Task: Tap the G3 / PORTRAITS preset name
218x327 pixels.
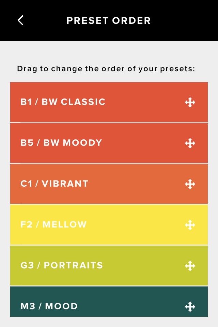Action: (x=62, y=265)
